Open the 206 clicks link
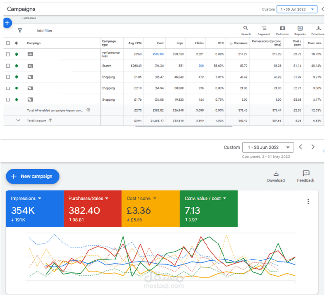The image size is (328, 295). (201, 66)
